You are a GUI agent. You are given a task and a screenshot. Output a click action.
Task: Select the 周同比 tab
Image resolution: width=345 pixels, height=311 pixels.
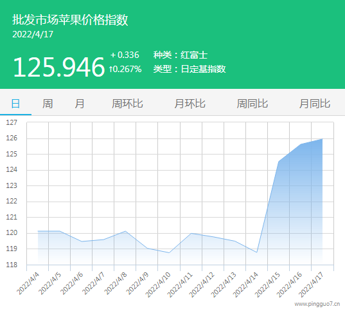pyautogui.click(x=252, y=103)
